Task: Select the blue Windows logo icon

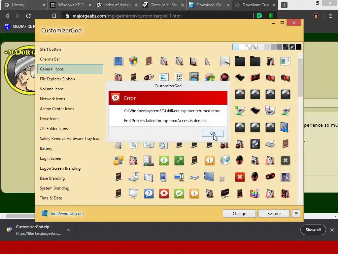Action: (118, 61)
